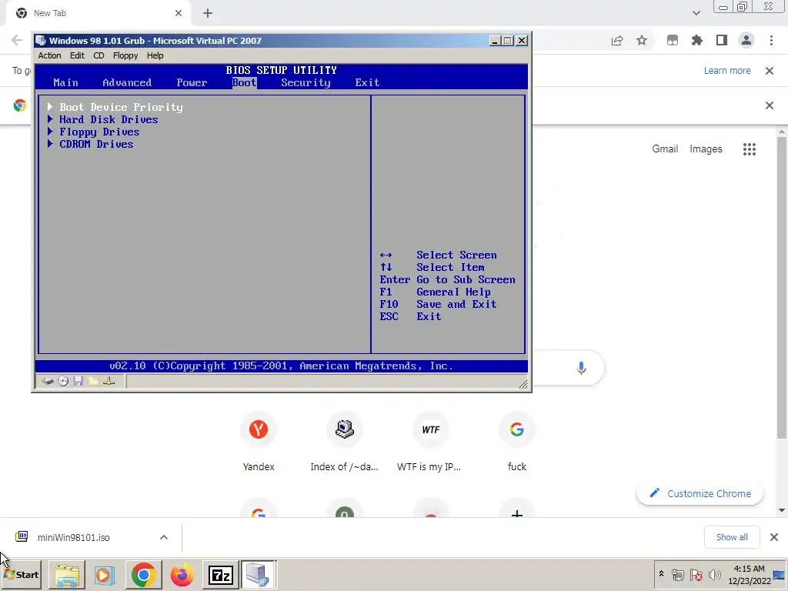Show hidden tray icons chevron
Screen dimensions: 788x591
661,574
